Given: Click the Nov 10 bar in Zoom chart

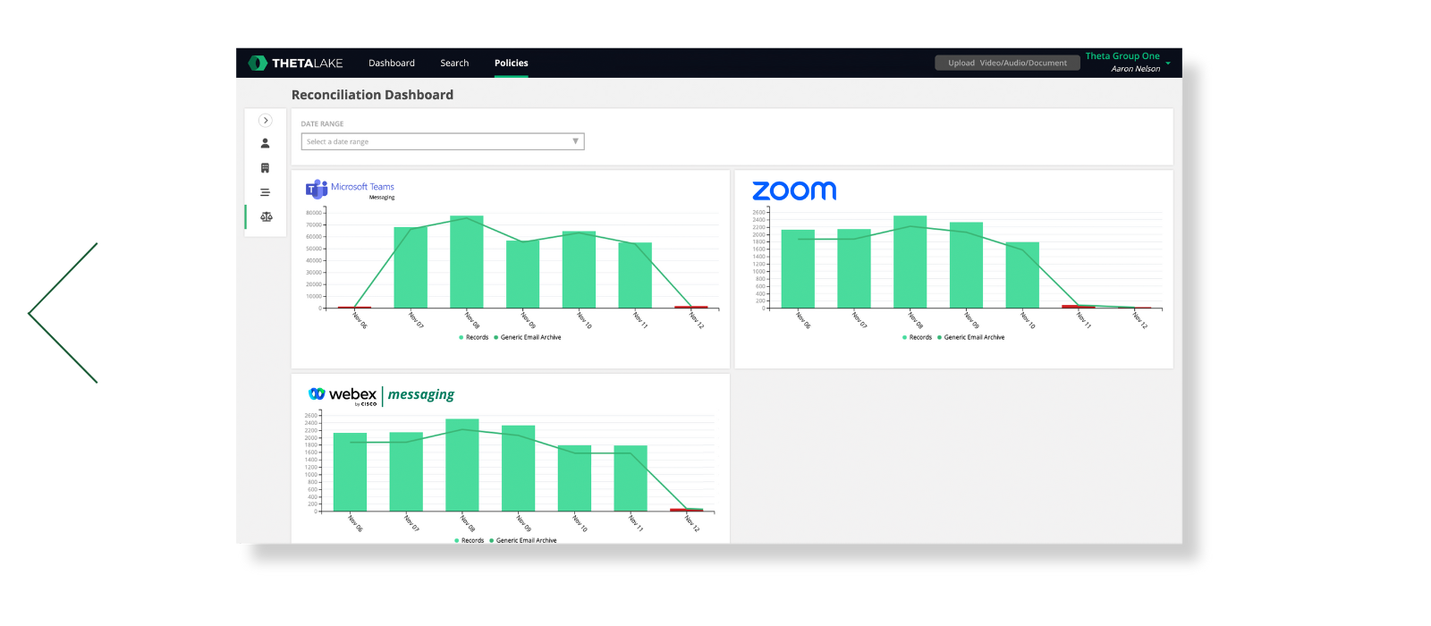Looking at the screenshot, I should 1022,275.
